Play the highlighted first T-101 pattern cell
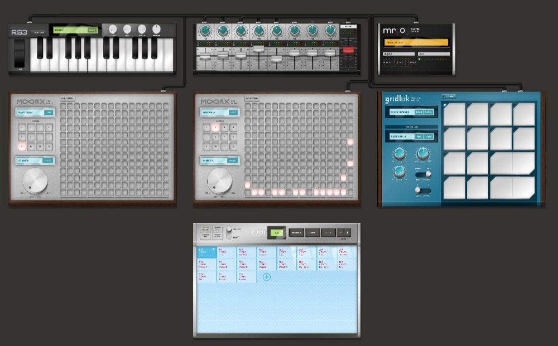Image resolution: width=558 pixels, height=346 pixels. tap(206, 252)
